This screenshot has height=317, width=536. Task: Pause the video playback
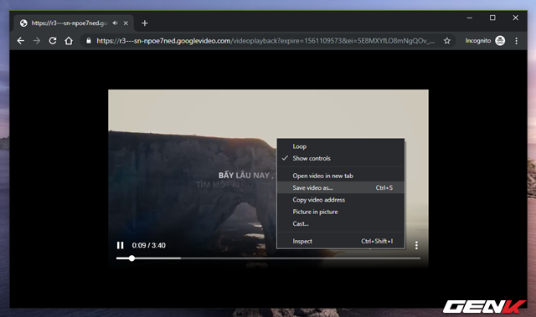pos(121,245)
